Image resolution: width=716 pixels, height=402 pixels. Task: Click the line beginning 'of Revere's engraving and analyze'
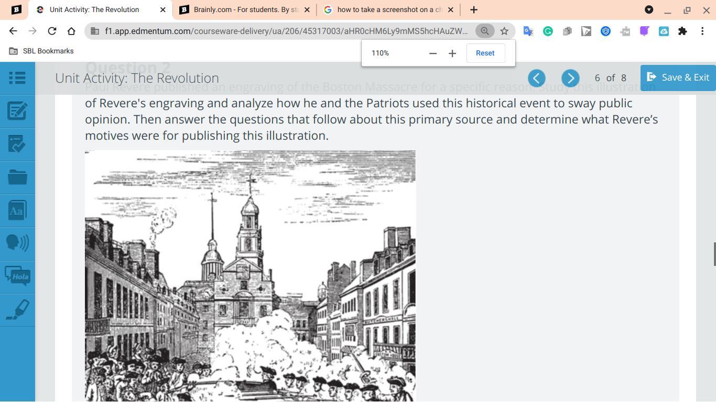click(359, 103)
